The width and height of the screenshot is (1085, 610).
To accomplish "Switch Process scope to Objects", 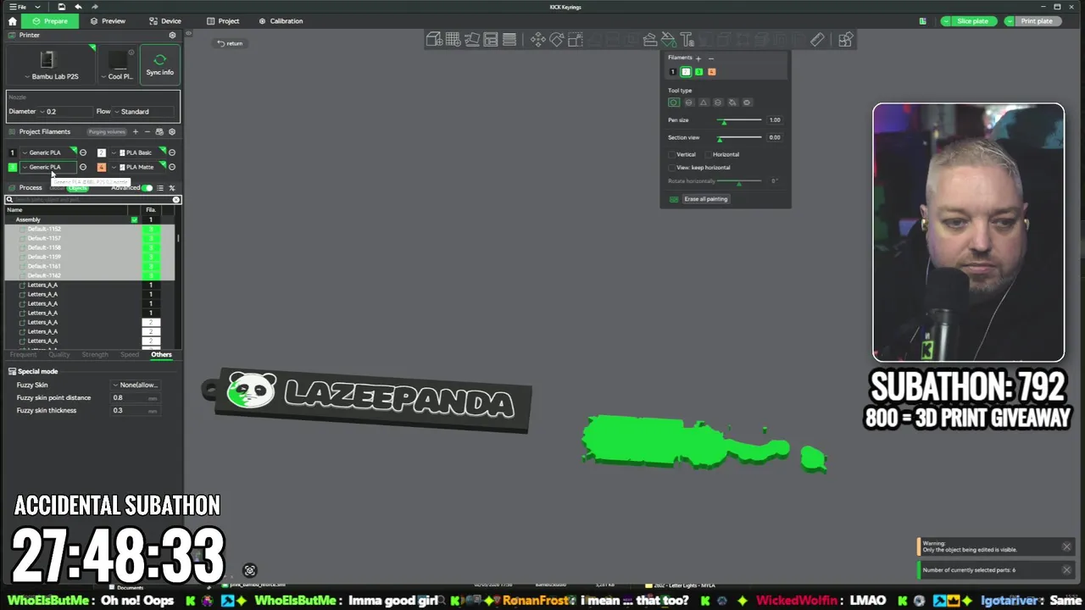I will click(x=78, y=188).
